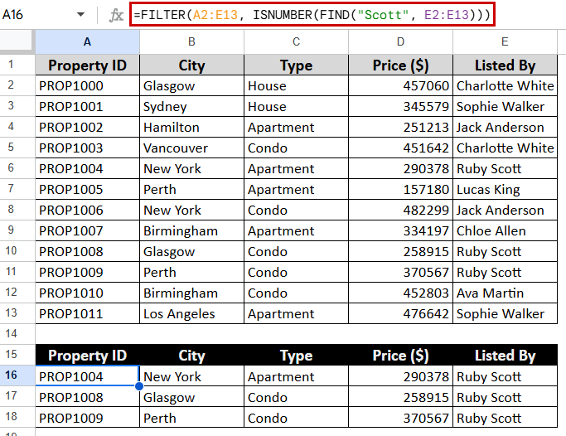Click Lucas King cell
Image resolution: width=566 pixels, height=436 pixels.
pos(505,189)
